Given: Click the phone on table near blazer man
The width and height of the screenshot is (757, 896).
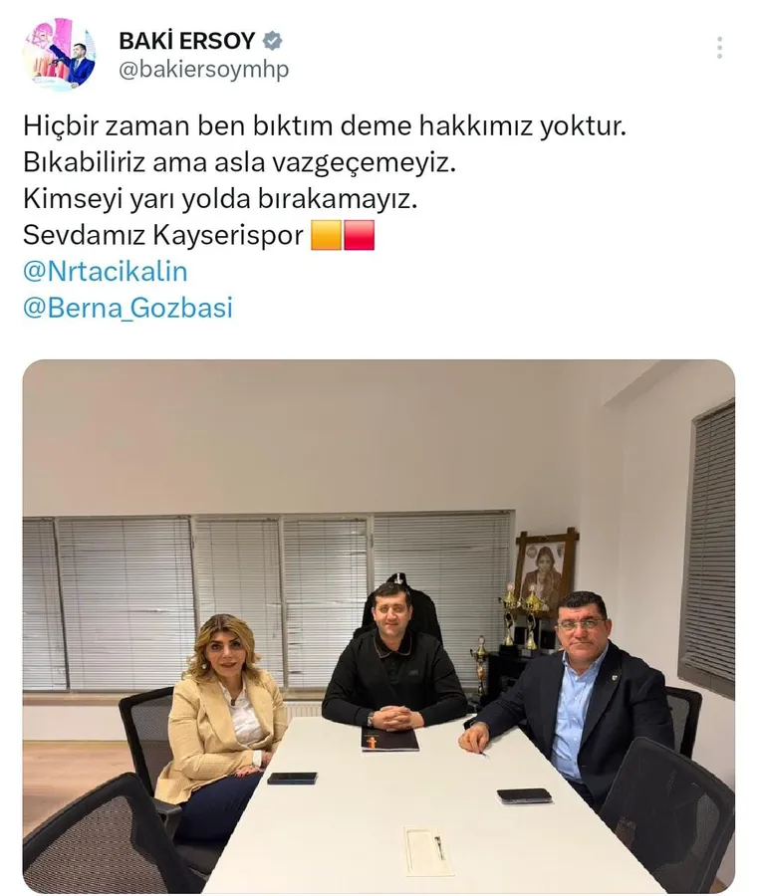Looking at the screenshot, I should coord(524,795).
